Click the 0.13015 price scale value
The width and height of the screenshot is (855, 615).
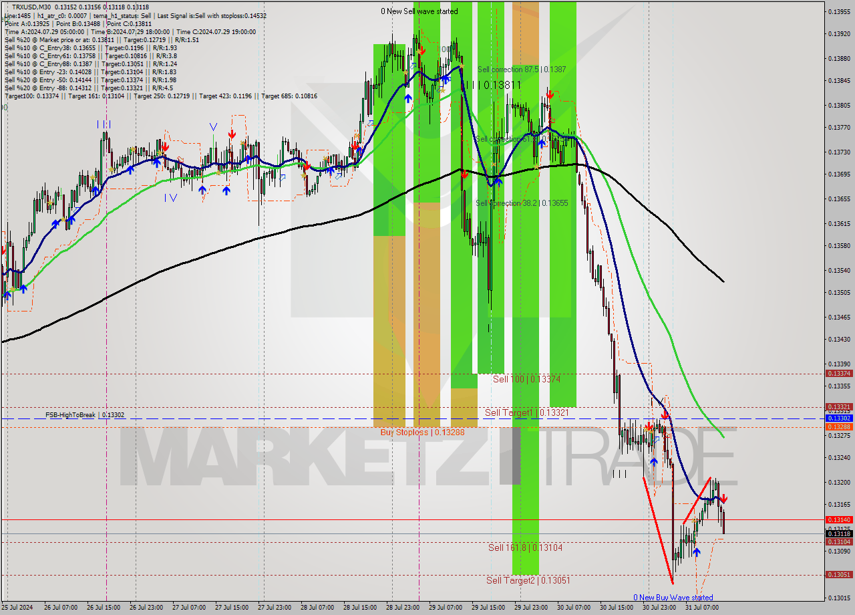839,598
